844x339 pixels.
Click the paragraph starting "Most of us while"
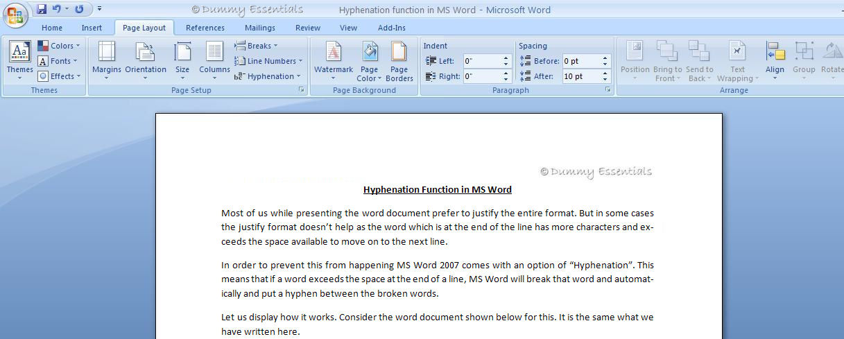click(x=437, y=227)
